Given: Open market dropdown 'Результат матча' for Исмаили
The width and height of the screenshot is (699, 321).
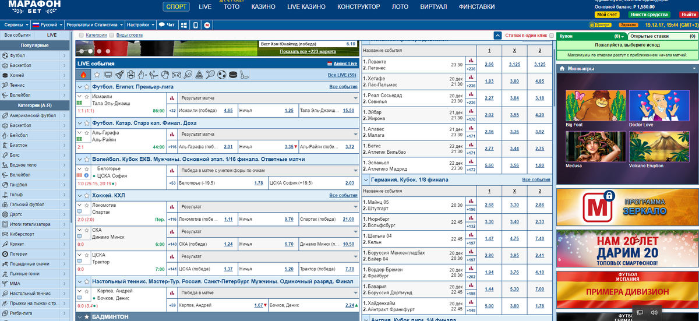Looking at the screenshot, I should (268, 97).
